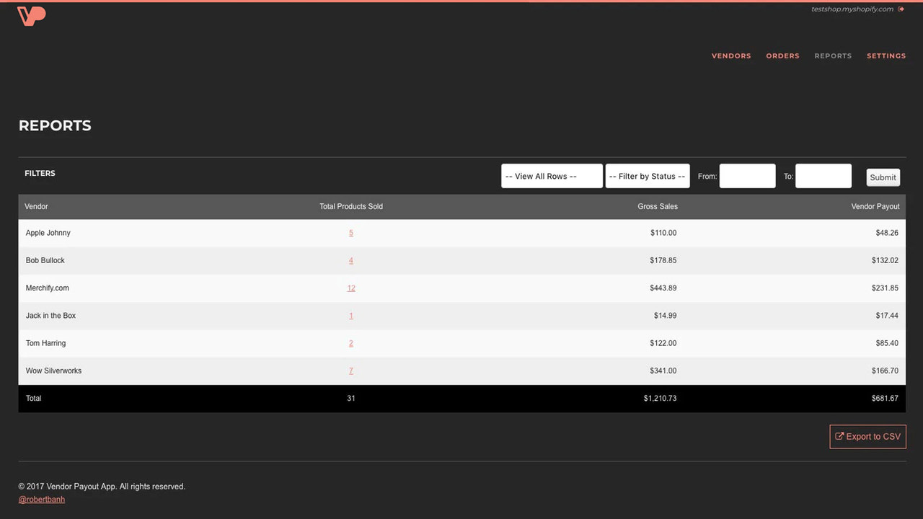
Task: Open the Filter by Status dropdown
Action: pyautogui.click(x=647, y=175)
